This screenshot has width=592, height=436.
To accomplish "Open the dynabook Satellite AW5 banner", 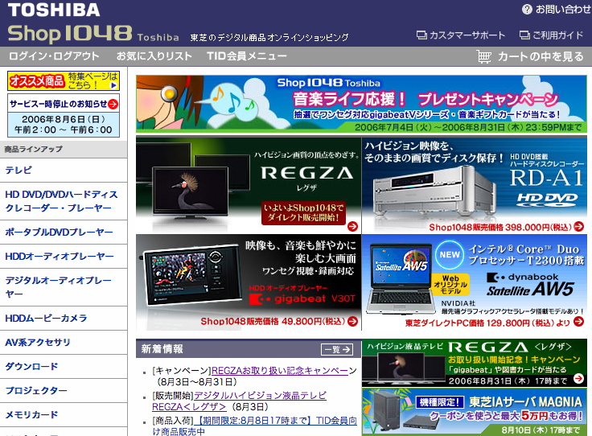I will coord(475,282).
